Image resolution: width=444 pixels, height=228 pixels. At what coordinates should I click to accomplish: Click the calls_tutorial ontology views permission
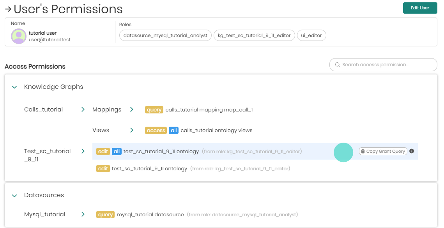point(216,130)
